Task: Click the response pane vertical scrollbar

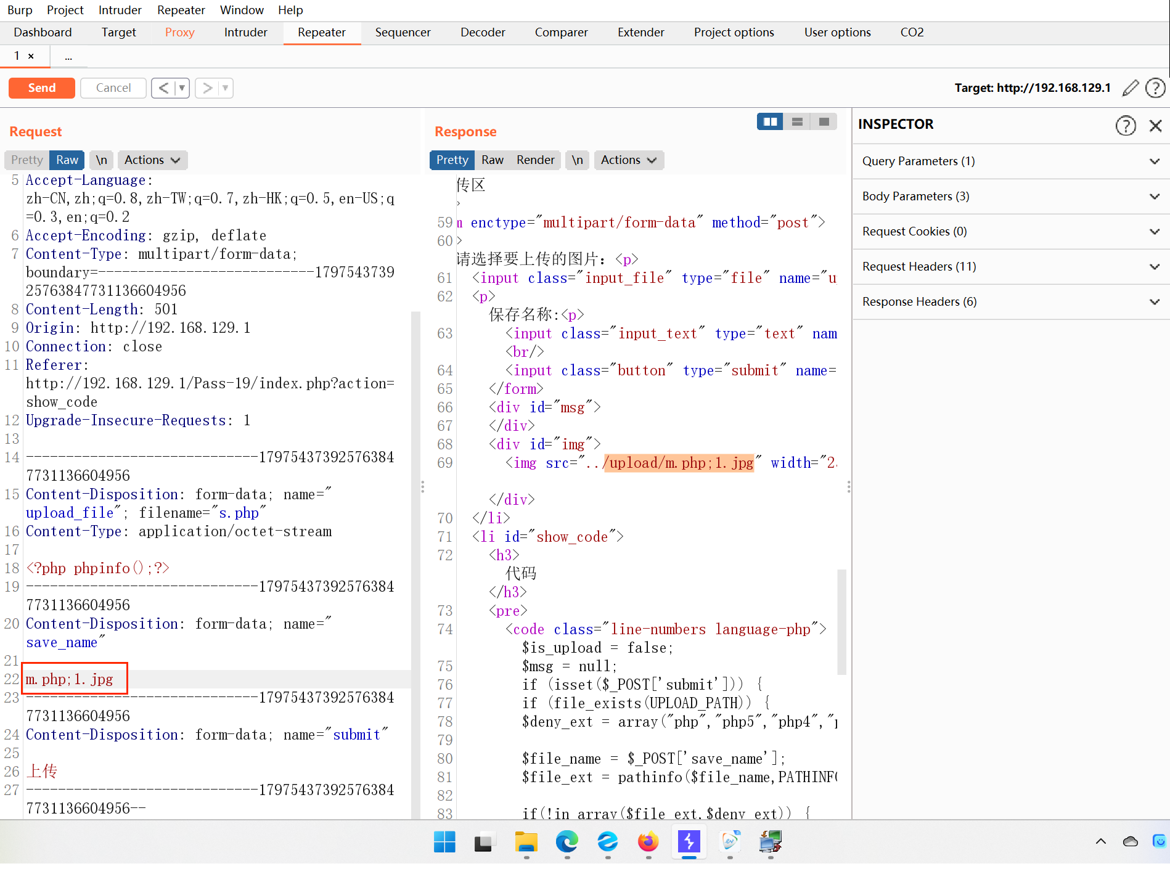Action: 841,623
